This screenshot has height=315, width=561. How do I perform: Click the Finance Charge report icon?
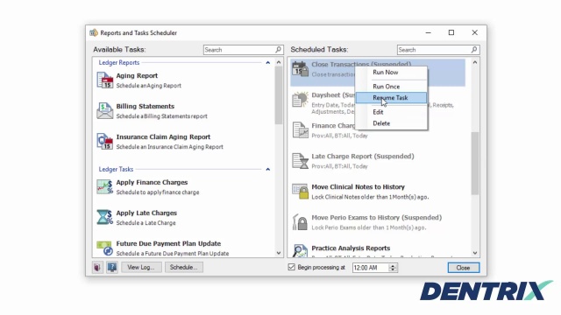click(x=300, y=130)
